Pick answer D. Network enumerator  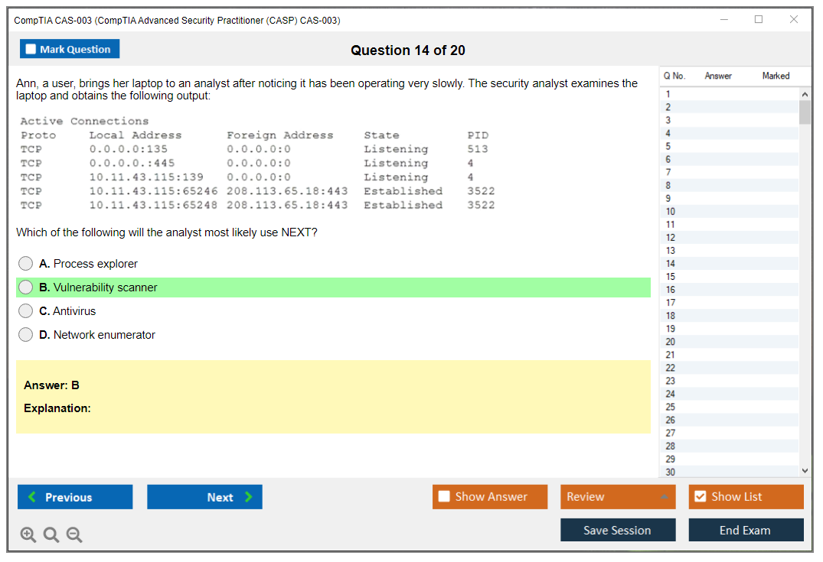(26, 335)
